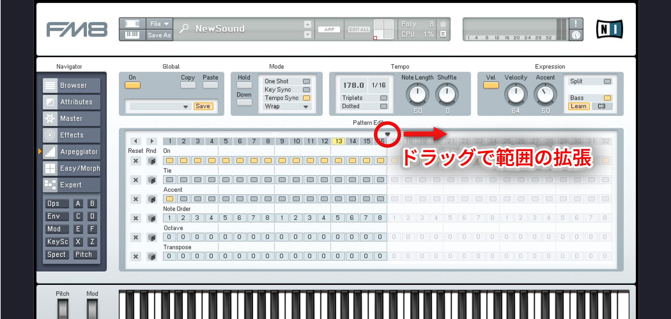This screenshot has height=319, width=671.
Task: Enable Hold mode
Action: [244, 85]
